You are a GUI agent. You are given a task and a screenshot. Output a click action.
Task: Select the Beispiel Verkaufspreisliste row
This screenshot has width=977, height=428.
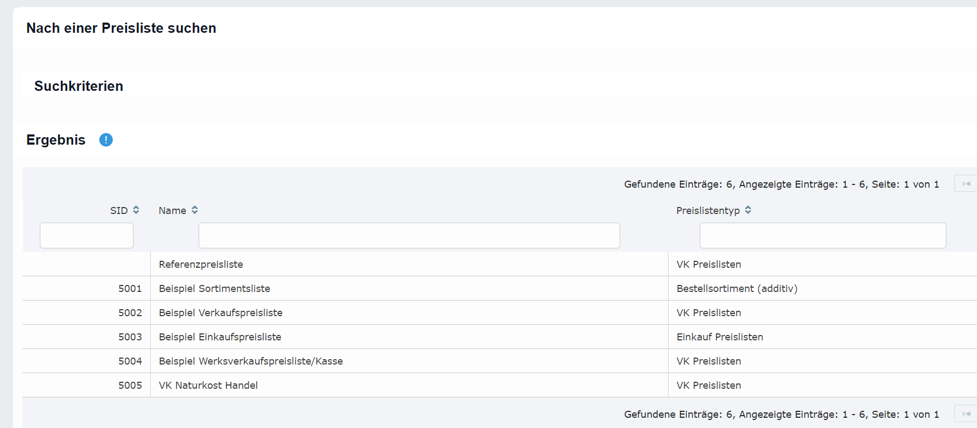(220, 313)
